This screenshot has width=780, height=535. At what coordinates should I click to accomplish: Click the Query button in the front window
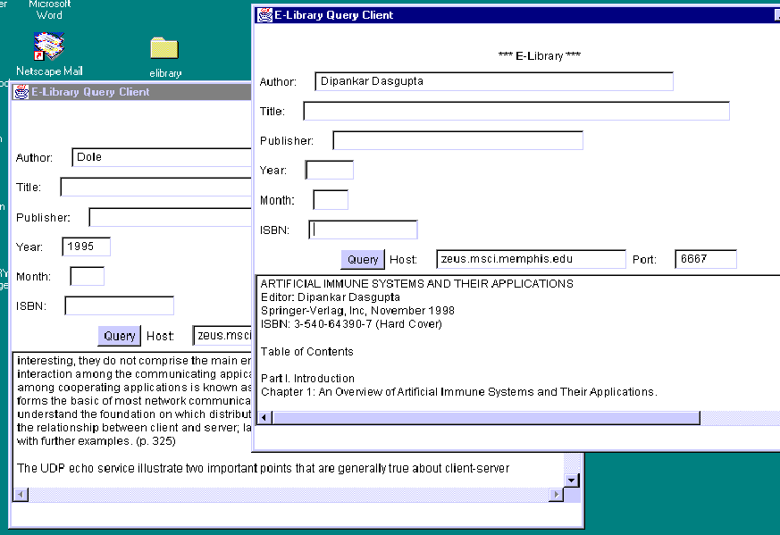(363, 260)
